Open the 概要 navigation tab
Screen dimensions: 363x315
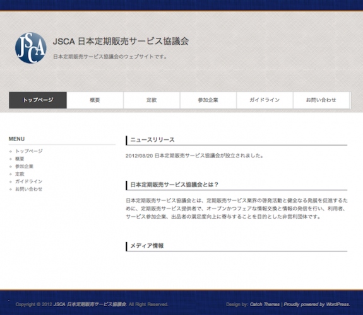[x=95, y=100]
